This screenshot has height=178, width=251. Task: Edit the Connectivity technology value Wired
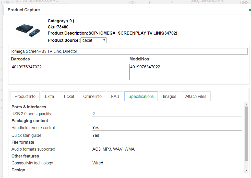(x=167, y=163)
